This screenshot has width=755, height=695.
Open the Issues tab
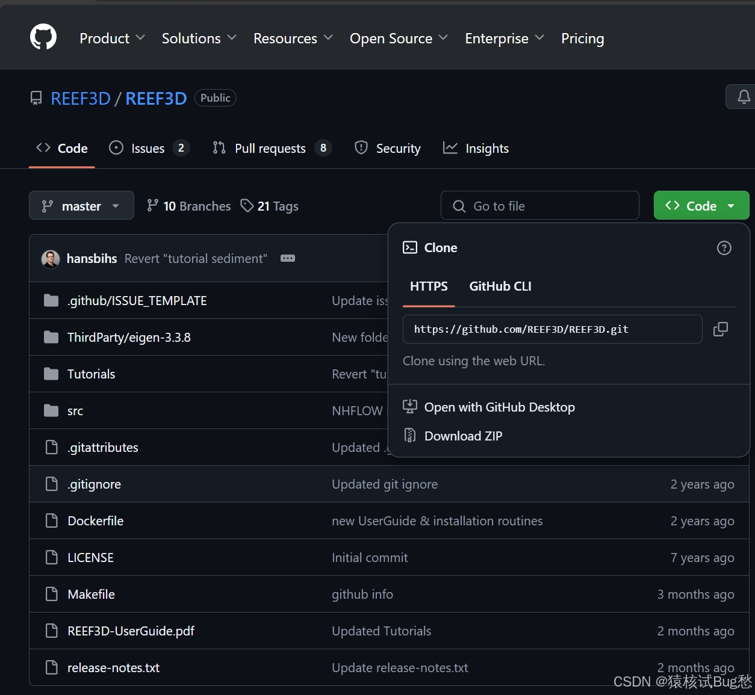tap(149, 148)
